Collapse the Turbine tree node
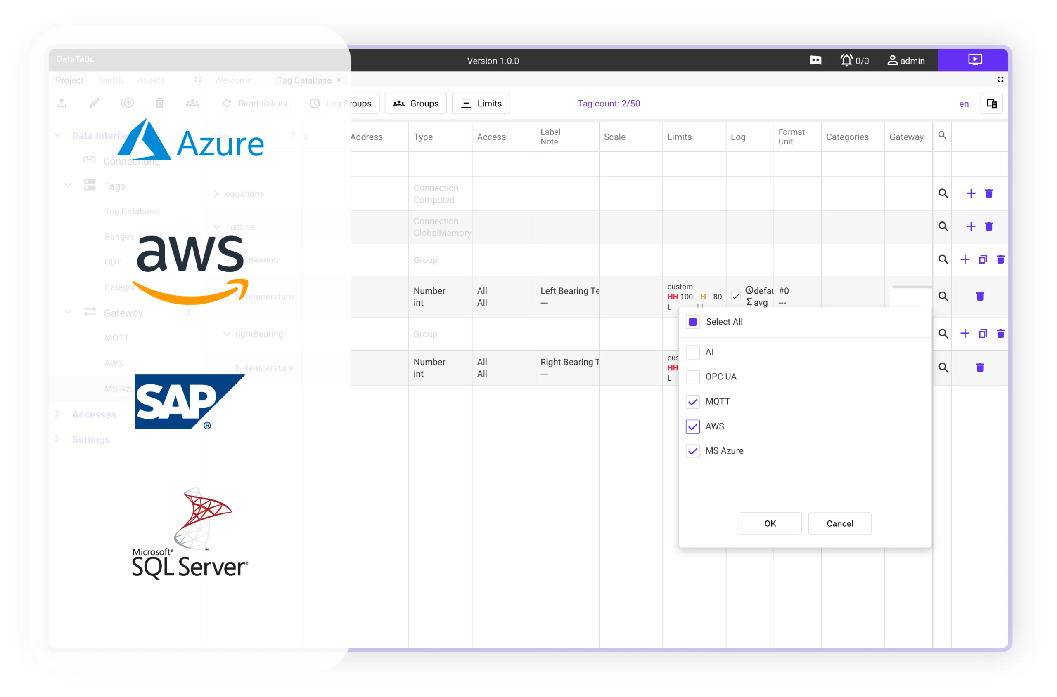This screenshot has width=1057, height=697. pos(217,227)
